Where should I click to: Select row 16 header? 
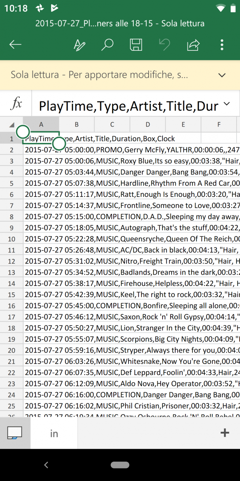tap(11, 306)
